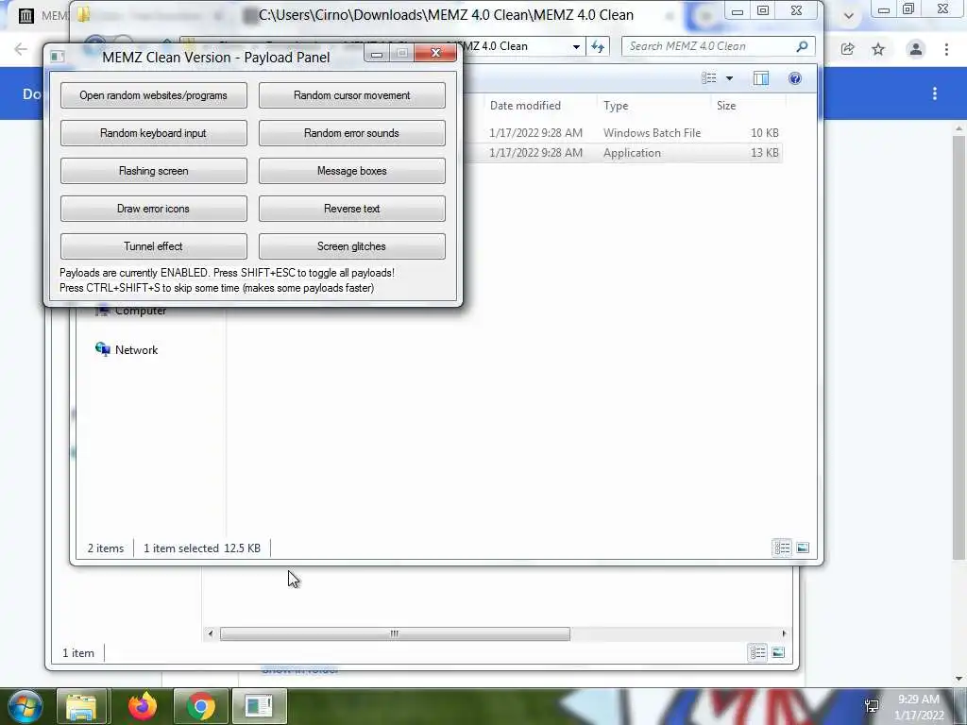Select Network in navigation pane
The image size is (967, 725).
(127, 349)
